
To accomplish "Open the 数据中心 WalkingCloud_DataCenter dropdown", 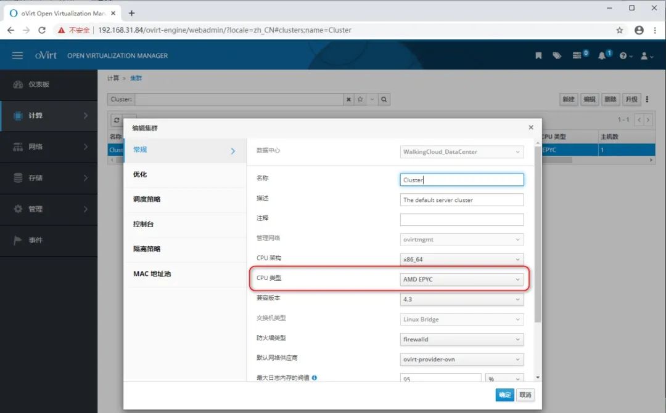I will point(462,152).
